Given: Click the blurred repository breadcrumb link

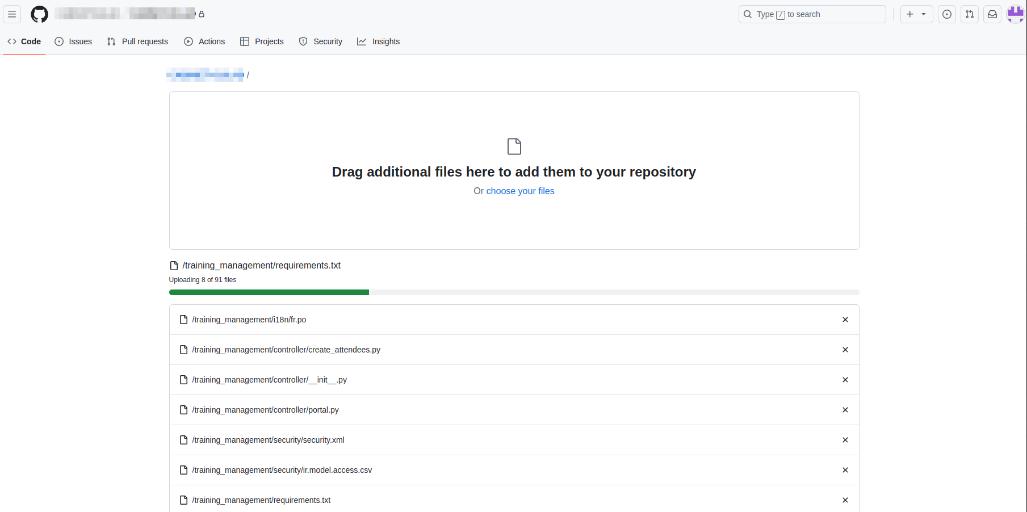Looking at the screenshot, I should tap(206, 75).
